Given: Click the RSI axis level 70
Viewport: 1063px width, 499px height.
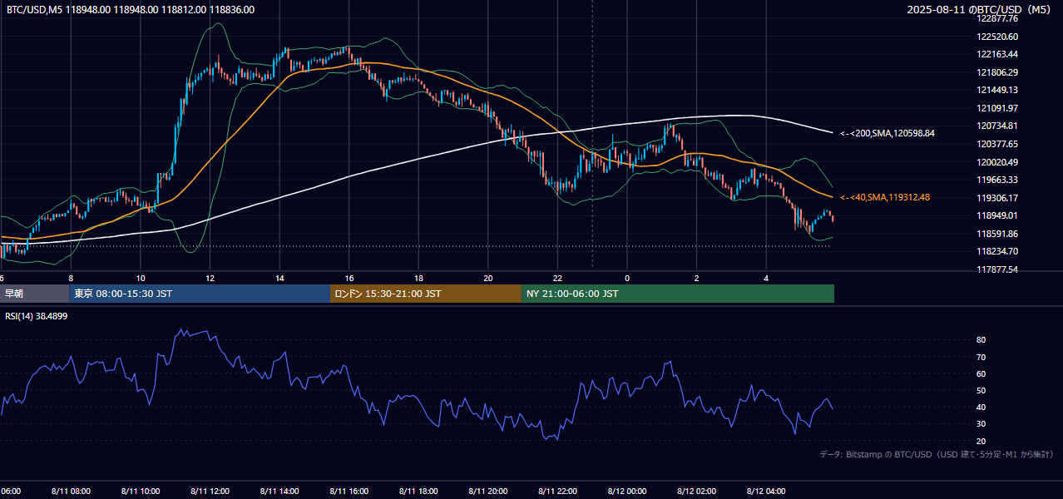Looking at the screenshot, I should tap(981, 357).
